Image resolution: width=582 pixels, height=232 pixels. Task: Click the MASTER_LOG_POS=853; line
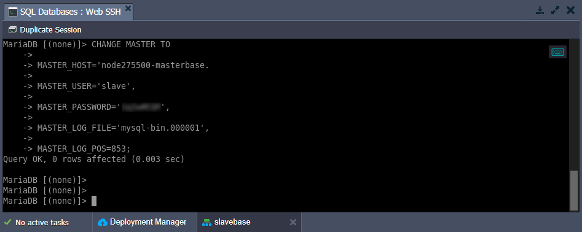[84, 149]
